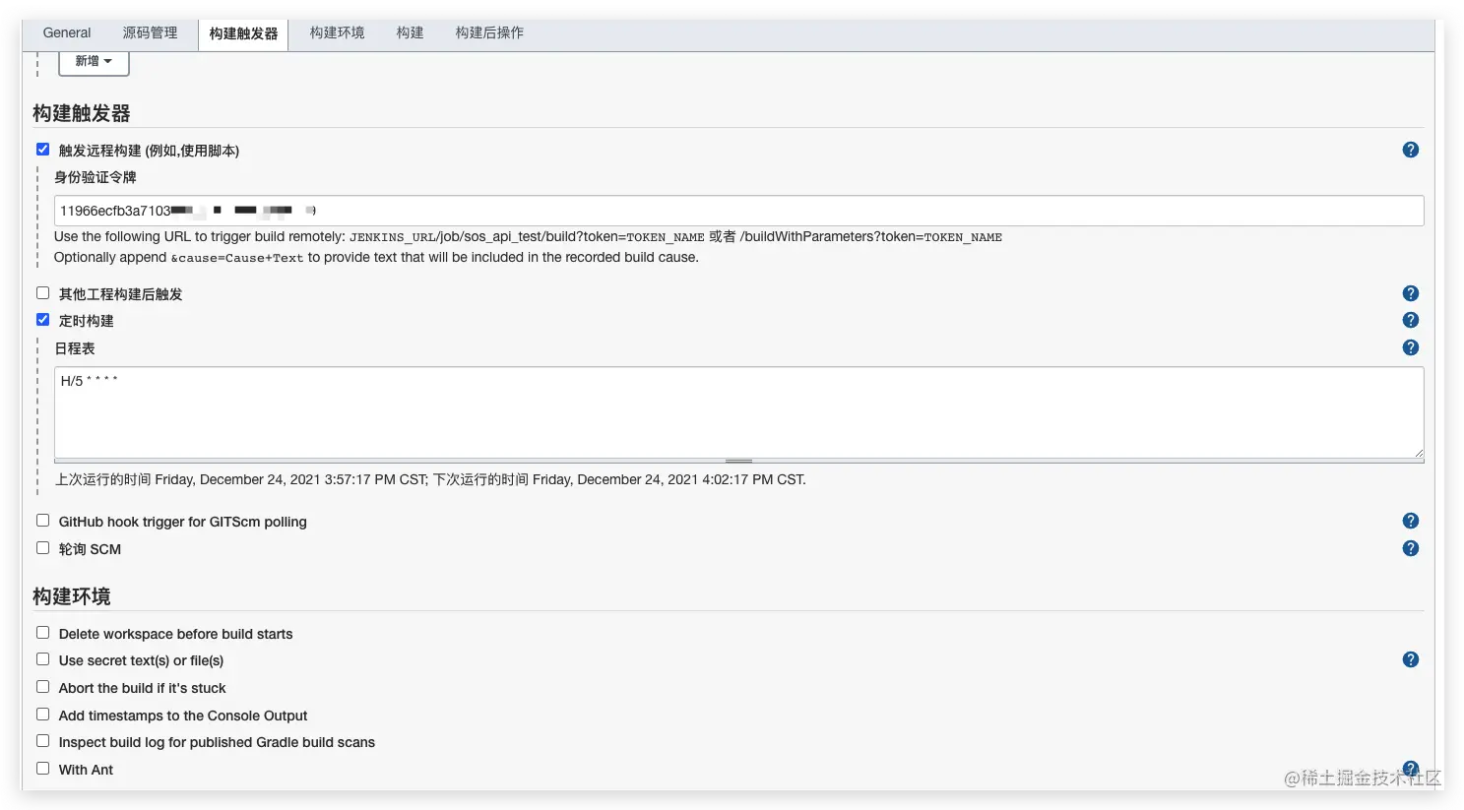Open help for 轮询 SCM option

click(x=1410, y=548)
